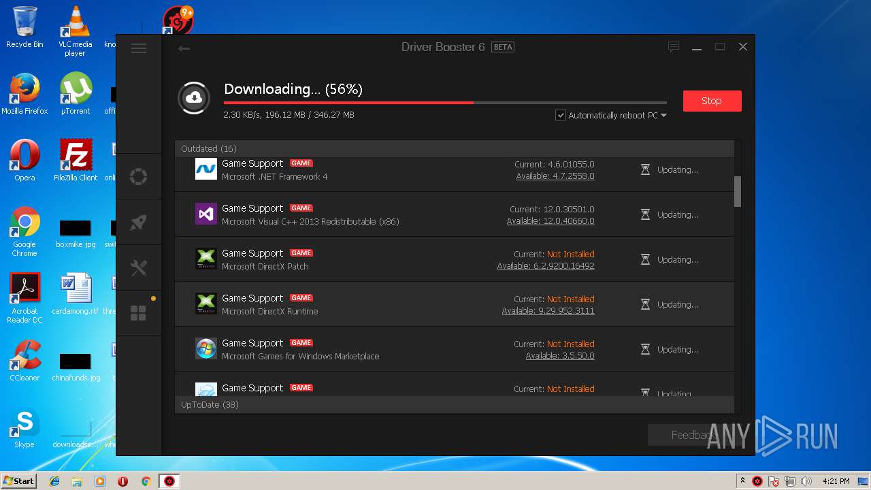
Task: Collapse the Outdated (16) section header
Action: pos(455,148)
